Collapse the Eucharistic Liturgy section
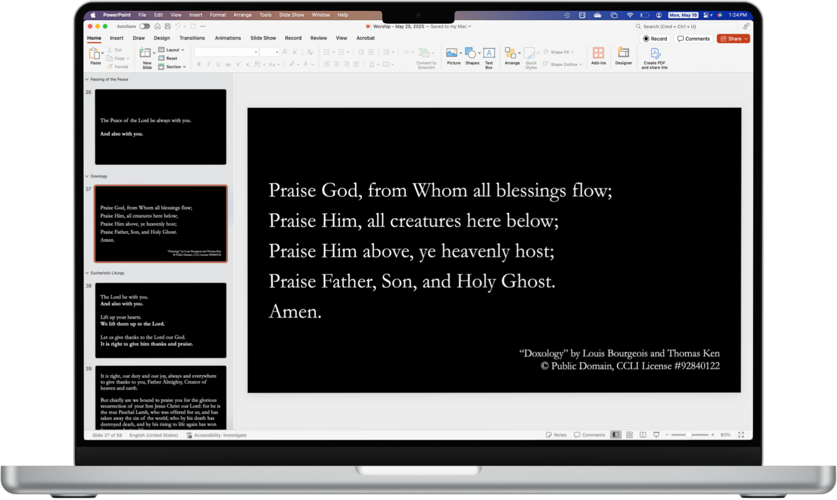Image resolution: width=837 pixels, height=500 pixels. pyautogui.click(x=87, y=273)
